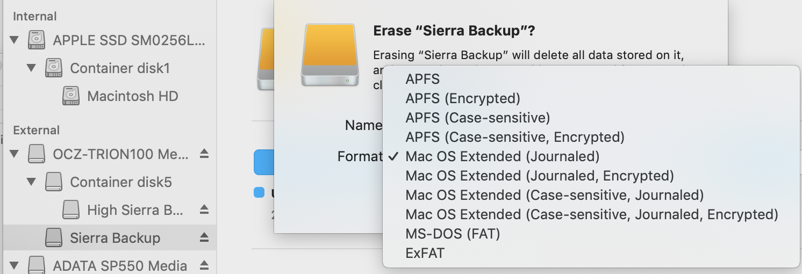
Task: Collapse the APPLE SSD disclosure triangle
Action: tap(15, 40)
